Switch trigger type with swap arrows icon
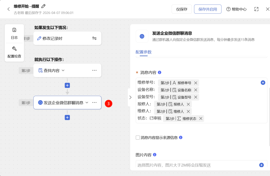This screenshot has height=176, width=270. [x=94, y=38]
